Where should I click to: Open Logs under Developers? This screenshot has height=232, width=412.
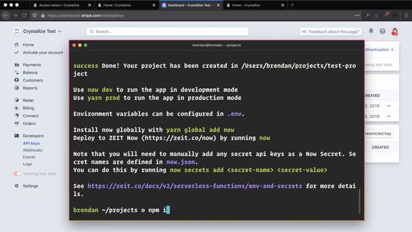[x=27, y=164]
